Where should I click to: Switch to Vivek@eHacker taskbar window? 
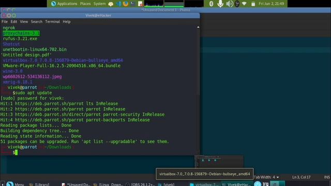[x=236, y=184]
